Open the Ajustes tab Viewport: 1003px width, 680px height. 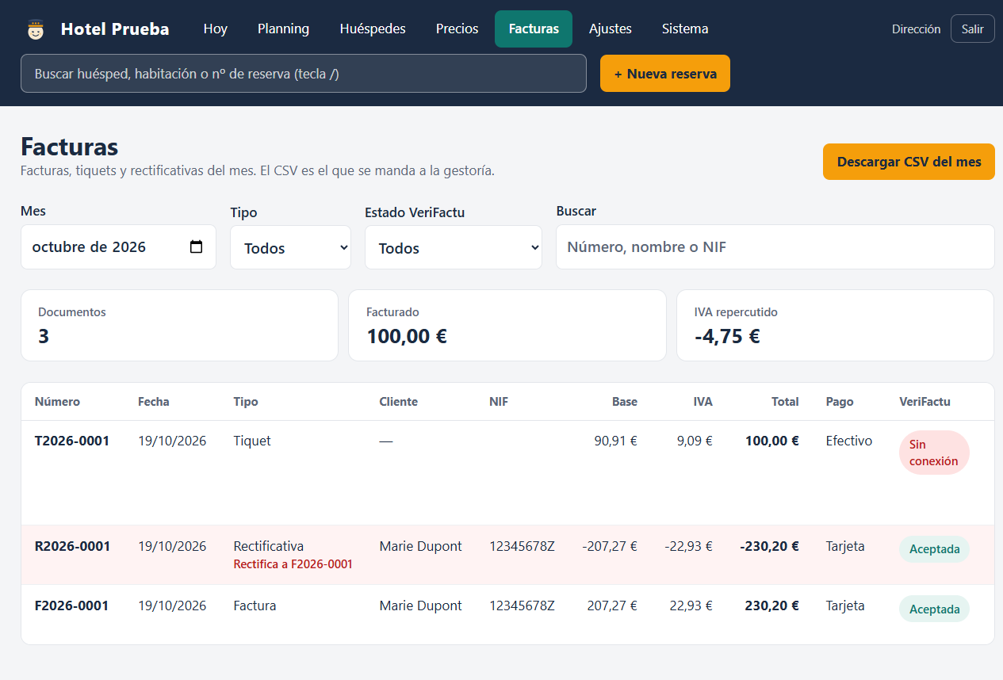click(x=611, y=29)
